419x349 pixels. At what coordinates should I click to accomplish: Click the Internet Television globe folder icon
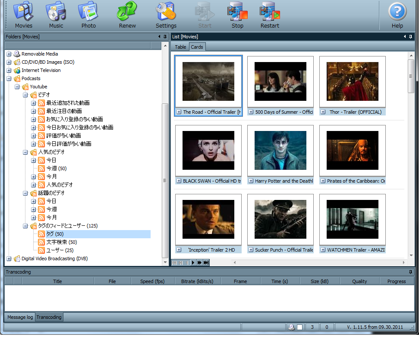(x=17, y=70)
